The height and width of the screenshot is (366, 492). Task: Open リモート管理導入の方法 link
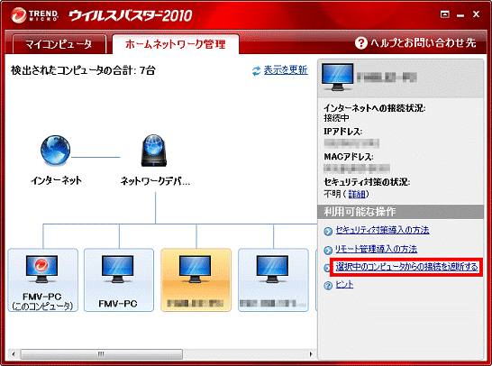[x=377, y=249]
